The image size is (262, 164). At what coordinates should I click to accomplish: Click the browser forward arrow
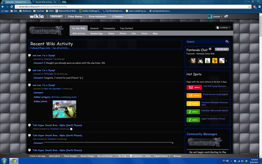click(x=7, y=7)
